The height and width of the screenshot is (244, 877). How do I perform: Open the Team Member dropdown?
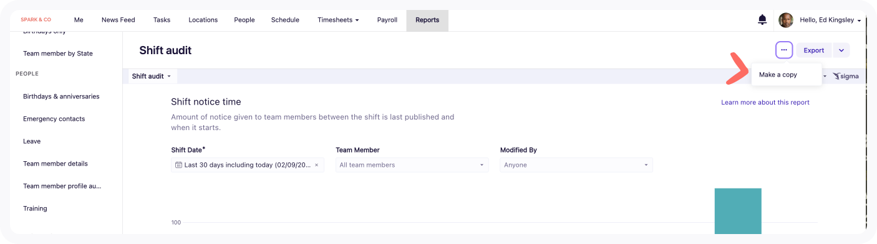point(412,165)
